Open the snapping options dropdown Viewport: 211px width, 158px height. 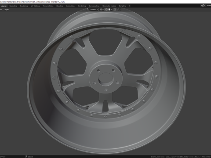110,10
